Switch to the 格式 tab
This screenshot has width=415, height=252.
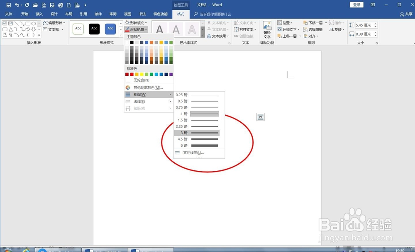pyautogui.click(x=181, y=14)
